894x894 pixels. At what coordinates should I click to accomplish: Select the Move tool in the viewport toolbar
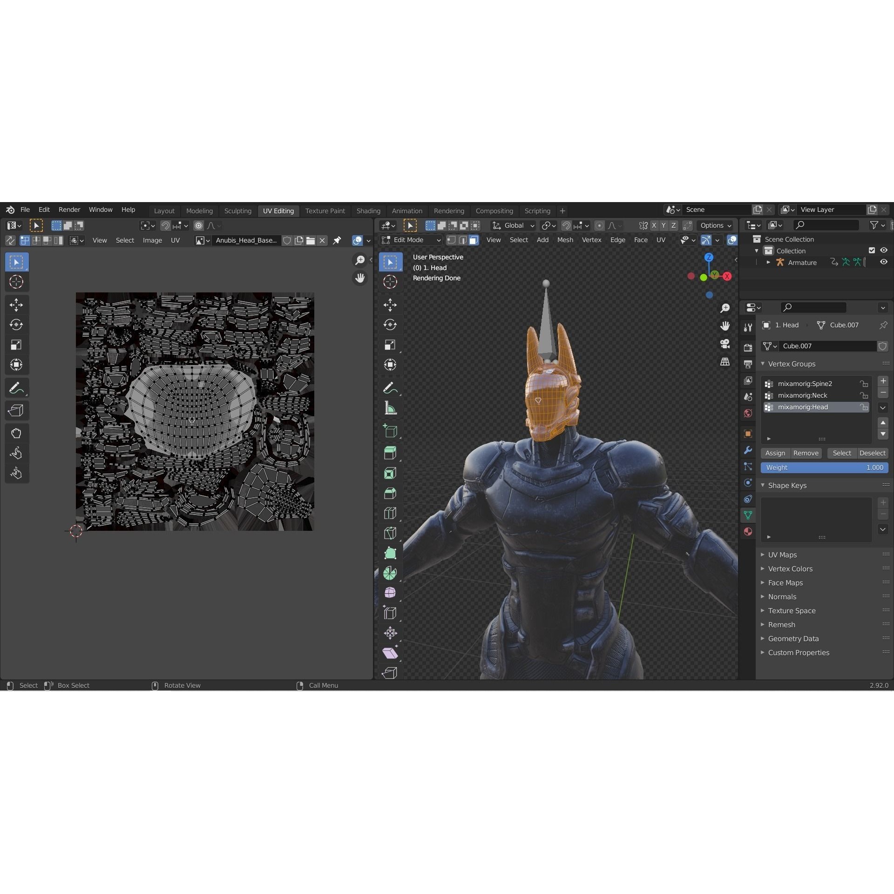[390, 305]
